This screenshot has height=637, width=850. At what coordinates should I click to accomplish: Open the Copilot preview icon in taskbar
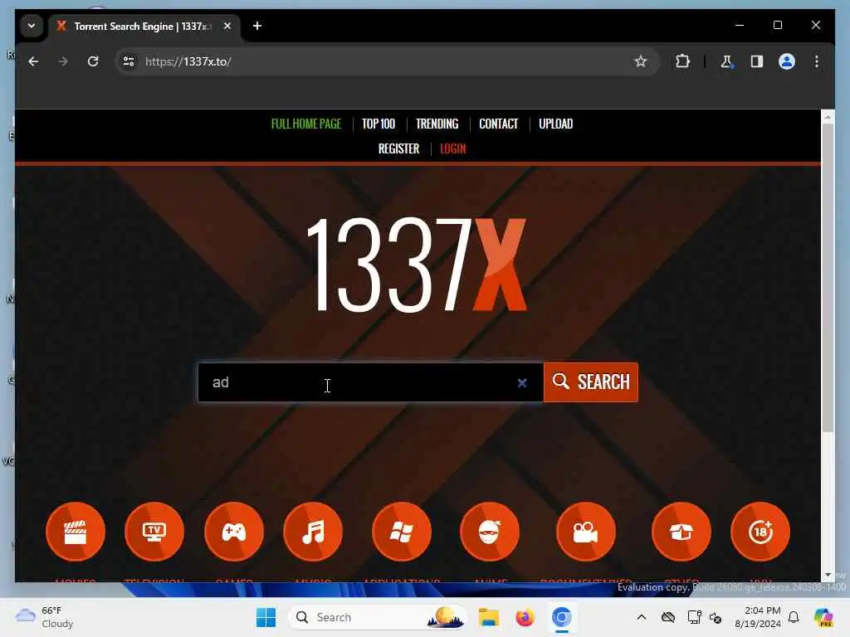823,617
